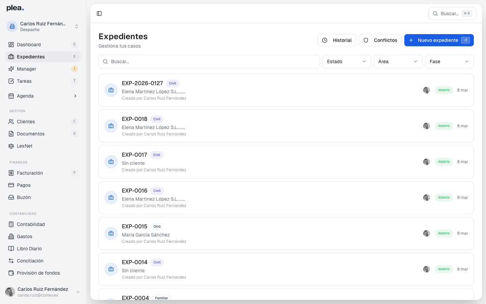The width and height of the screenshot is (486, 304).
Task: Open Tareas from the sidebar
Action: 24,81
